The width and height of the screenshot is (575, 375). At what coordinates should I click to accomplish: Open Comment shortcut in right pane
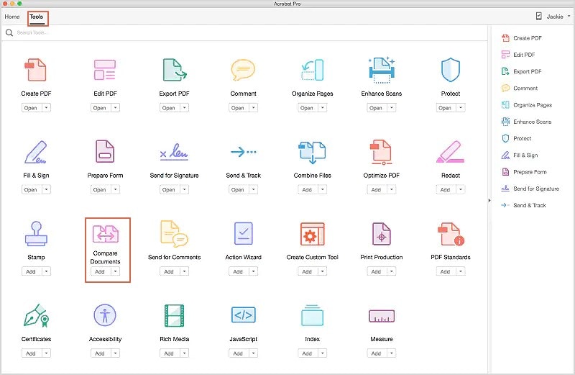tap(519, 88)
